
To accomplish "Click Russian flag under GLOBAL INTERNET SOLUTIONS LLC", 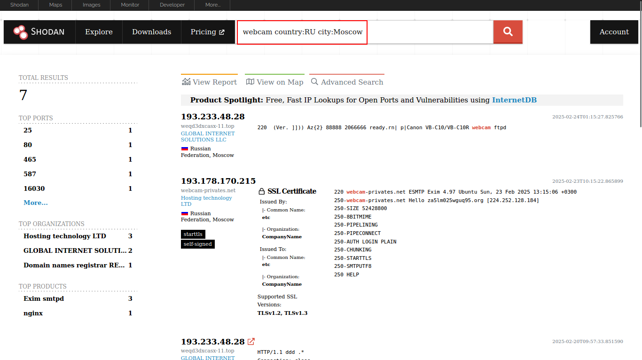I will [x=185, y=149].
